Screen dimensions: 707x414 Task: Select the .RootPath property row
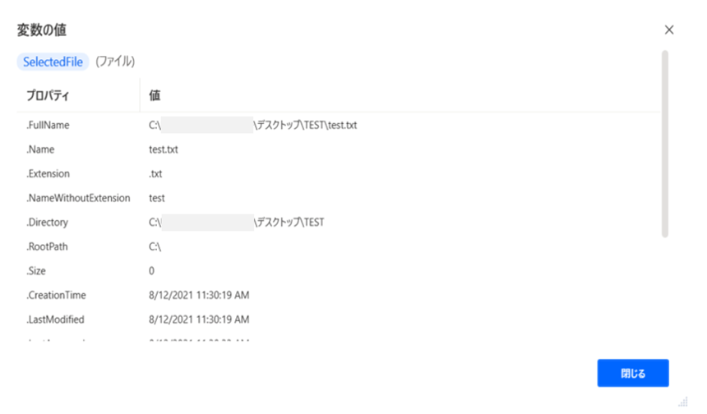pos(338,246)
